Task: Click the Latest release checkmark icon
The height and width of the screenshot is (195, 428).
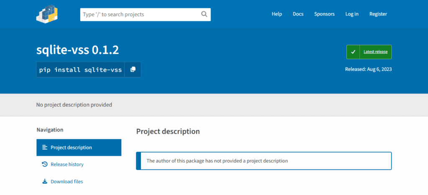Action: [x=353, y=52]
